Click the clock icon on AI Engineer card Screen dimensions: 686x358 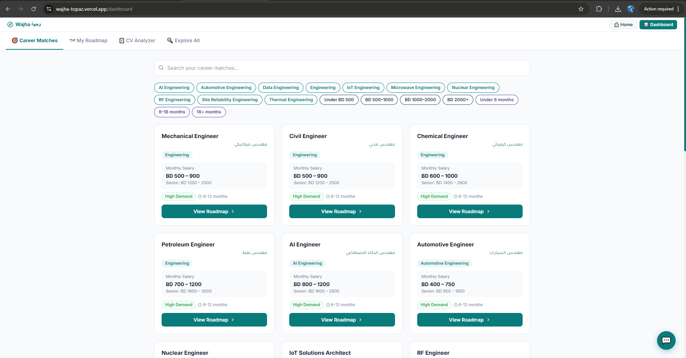click(328, 305)
